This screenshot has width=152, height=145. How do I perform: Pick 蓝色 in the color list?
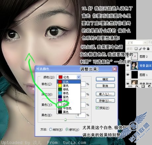point(69,97)
